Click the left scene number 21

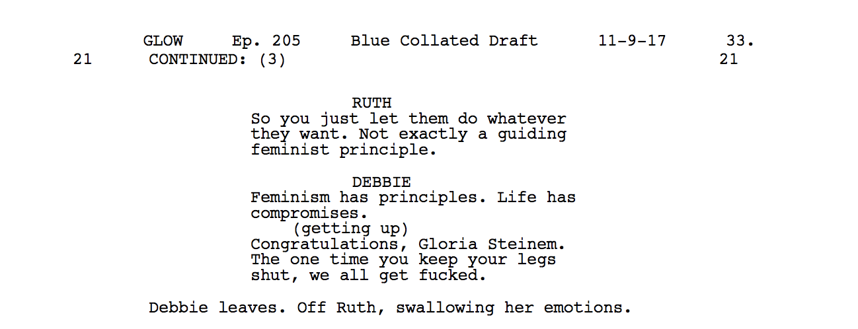(83, 59)
